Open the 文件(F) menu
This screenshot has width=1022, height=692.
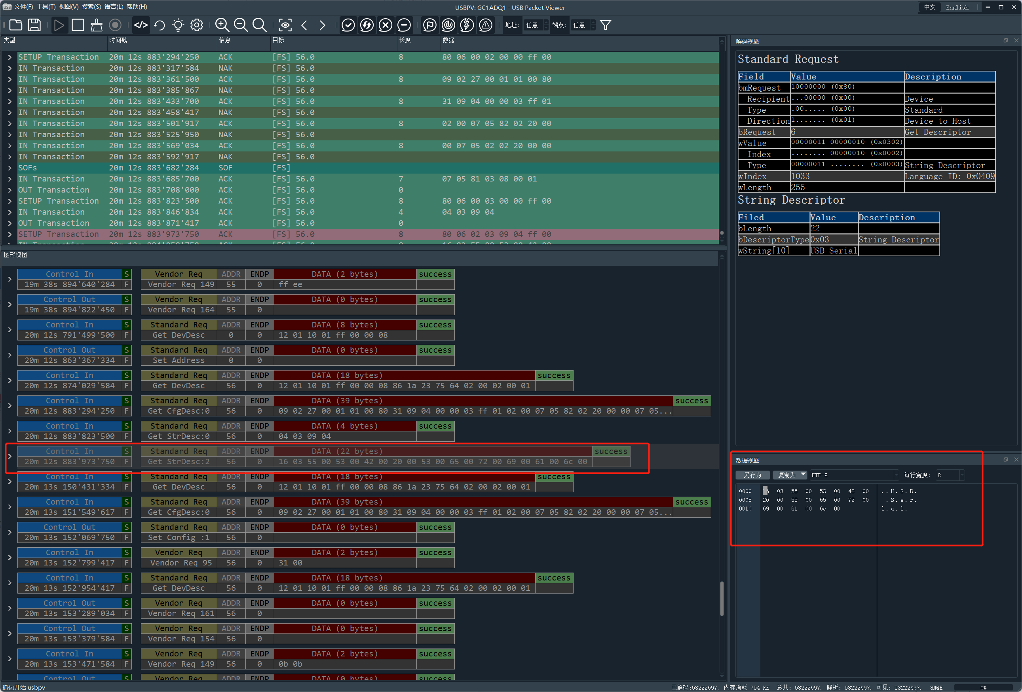coord(24,7)
